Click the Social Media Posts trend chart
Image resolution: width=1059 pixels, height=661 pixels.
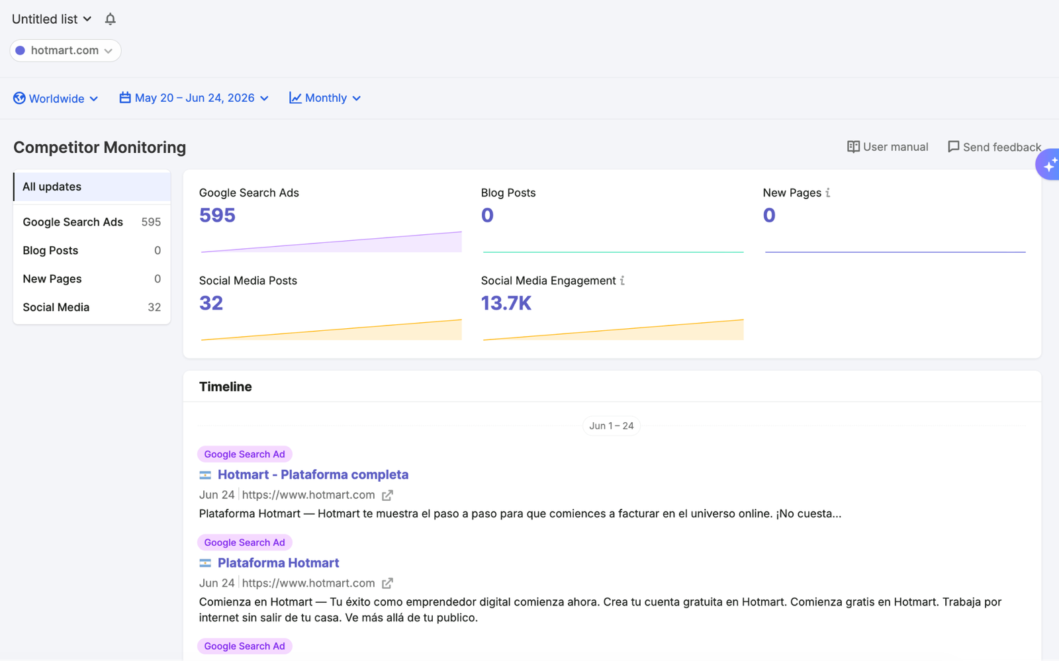point(331,330)
